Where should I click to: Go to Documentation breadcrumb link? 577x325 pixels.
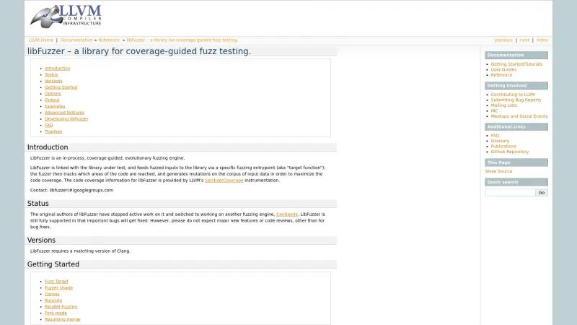(x=76, y=40)
